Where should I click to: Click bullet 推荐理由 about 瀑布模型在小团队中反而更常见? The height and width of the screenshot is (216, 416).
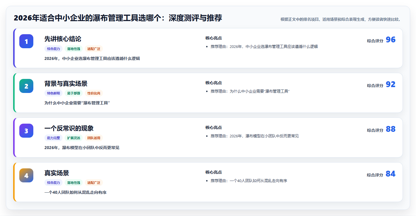point(255,136)
